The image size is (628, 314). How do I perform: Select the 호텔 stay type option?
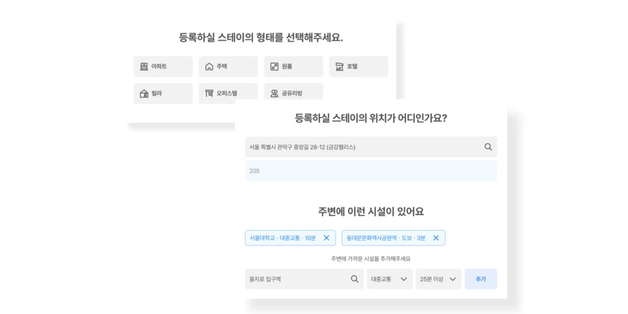point(358,66)
